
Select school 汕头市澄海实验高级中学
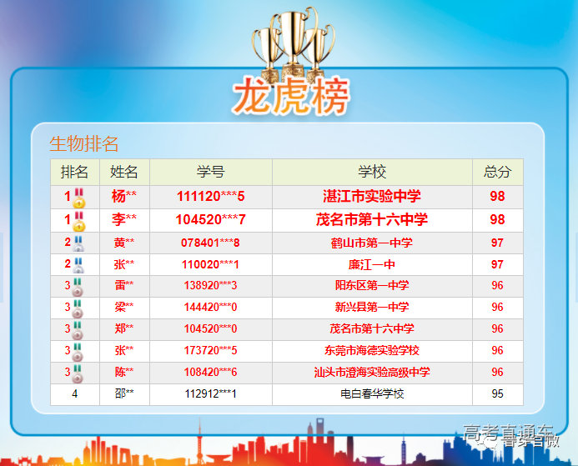372,372
